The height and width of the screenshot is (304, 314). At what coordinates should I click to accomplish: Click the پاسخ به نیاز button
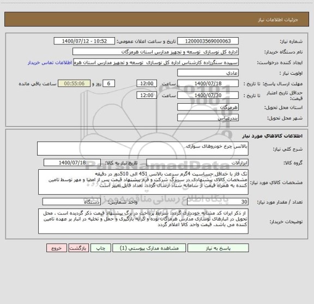pyautogui.click(x=218, y=248)
